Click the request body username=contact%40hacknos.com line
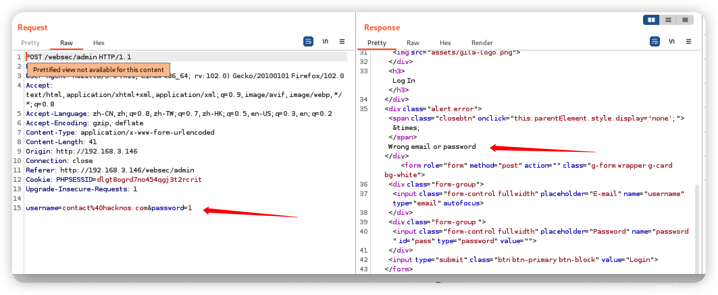This screenshot has height=295, width=718. [109, 208]
